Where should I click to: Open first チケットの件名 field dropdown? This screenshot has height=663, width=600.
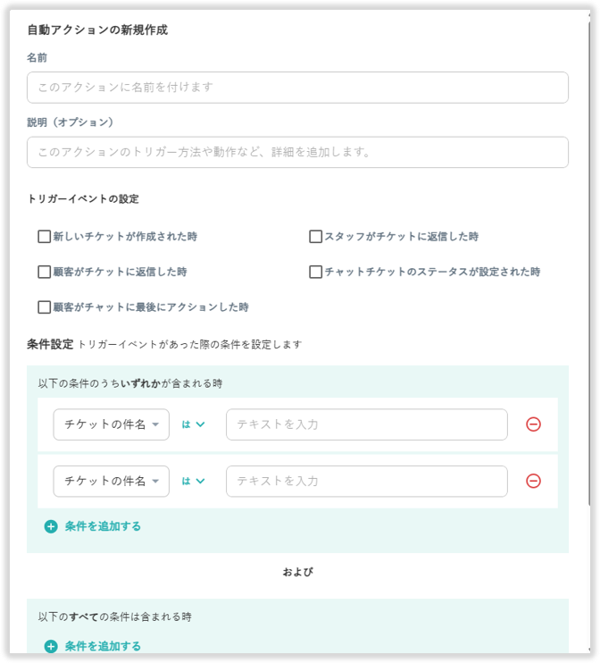click(111, 424)
